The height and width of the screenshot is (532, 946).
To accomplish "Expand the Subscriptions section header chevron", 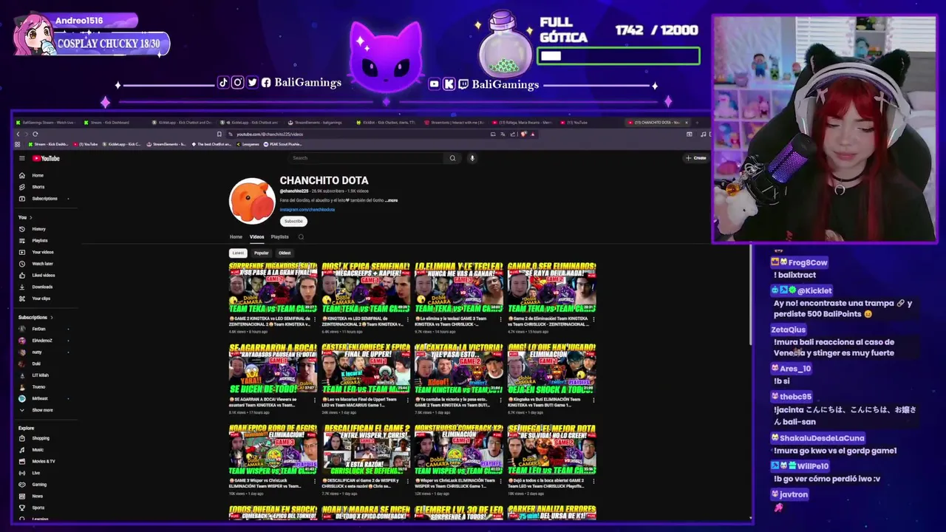I will [52, 318].
